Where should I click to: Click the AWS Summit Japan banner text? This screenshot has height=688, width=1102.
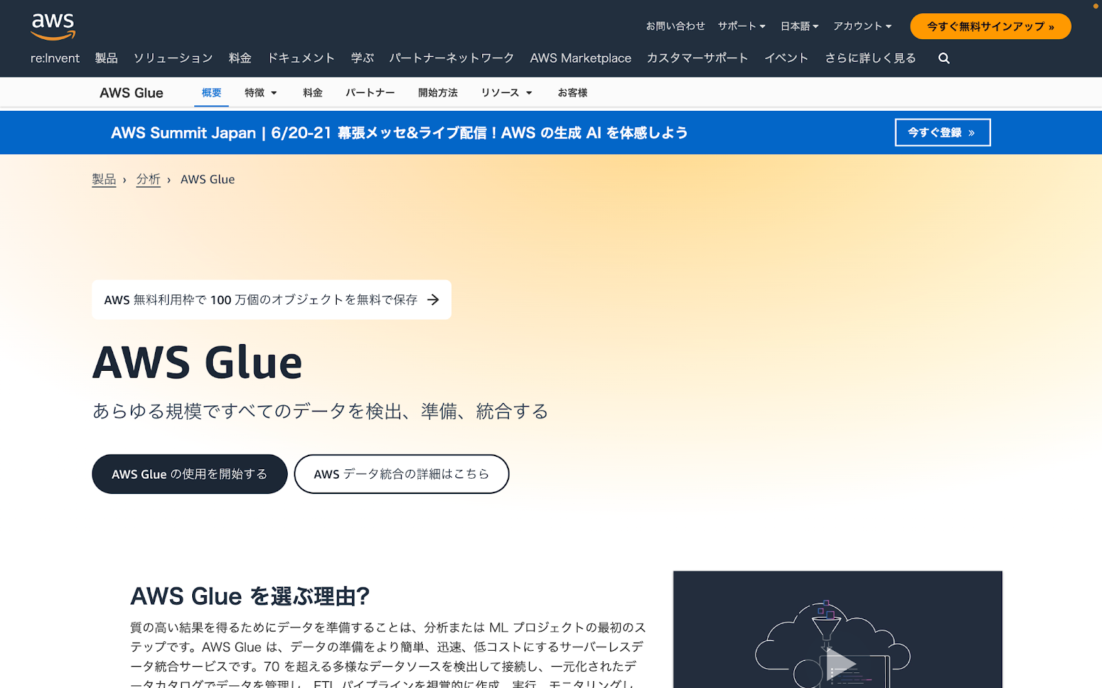coord(399,133)
